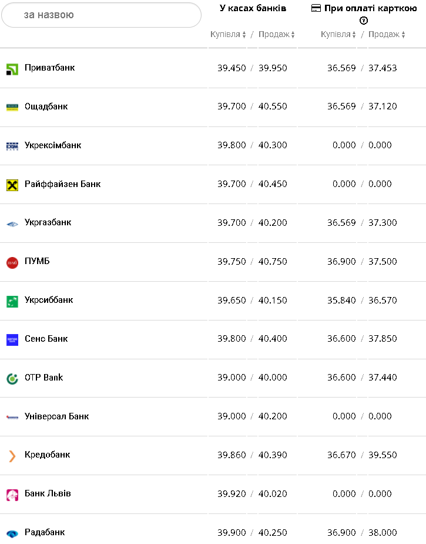Sort card payment rates by Продаж
This screenshot has width=426, height=544.
point(387,35)
